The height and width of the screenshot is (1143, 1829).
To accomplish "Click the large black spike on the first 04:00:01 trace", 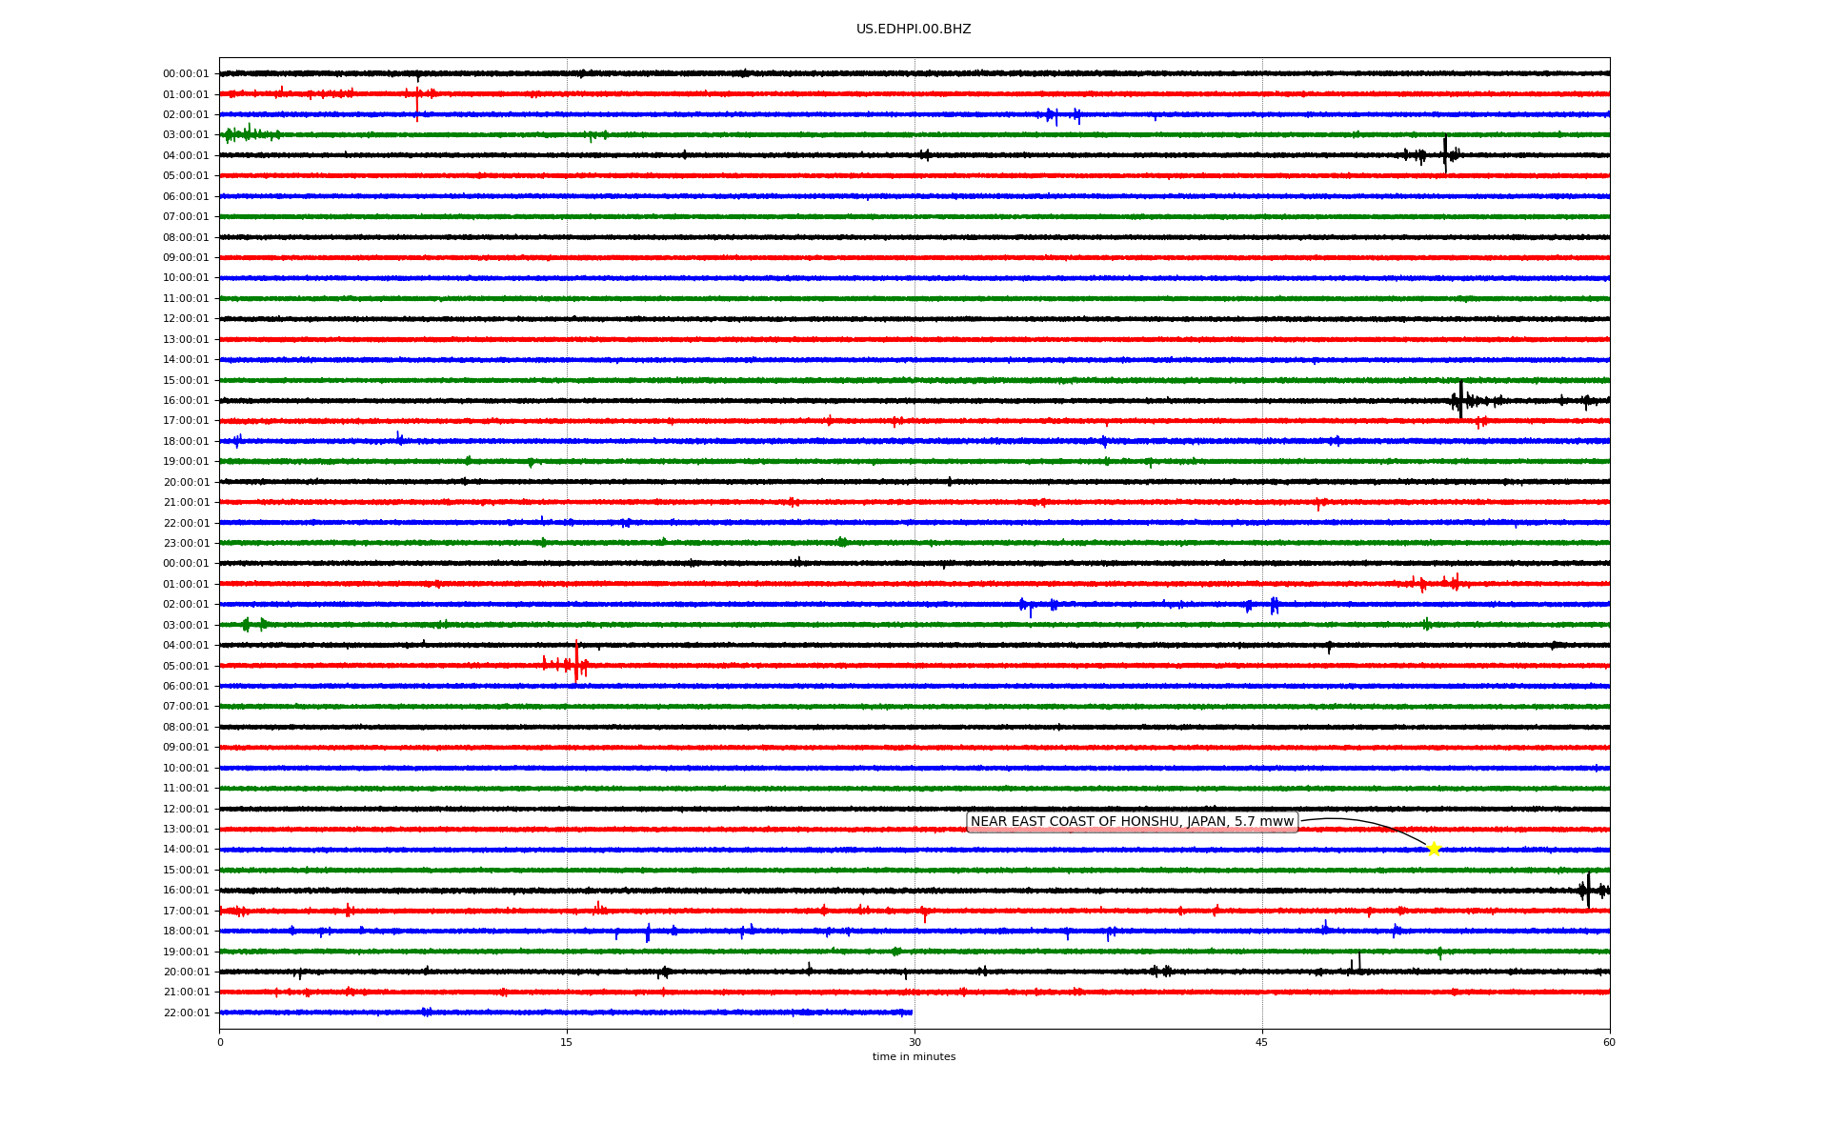I will tap(1445, 154).
